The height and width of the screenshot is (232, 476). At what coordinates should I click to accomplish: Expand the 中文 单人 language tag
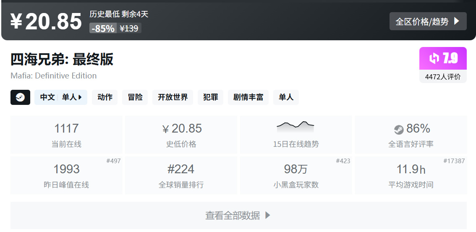pos(61,97)
